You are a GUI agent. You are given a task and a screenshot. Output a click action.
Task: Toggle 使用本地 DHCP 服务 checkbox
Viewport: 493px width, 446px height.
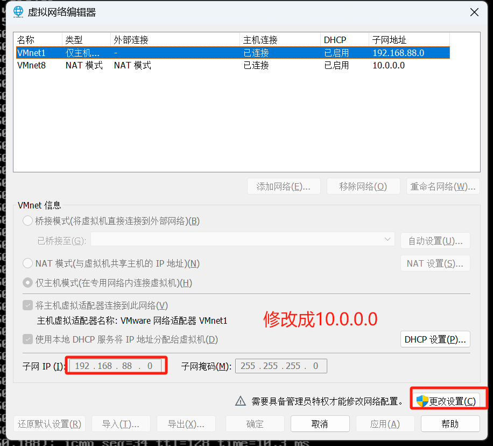coord(27,339)
